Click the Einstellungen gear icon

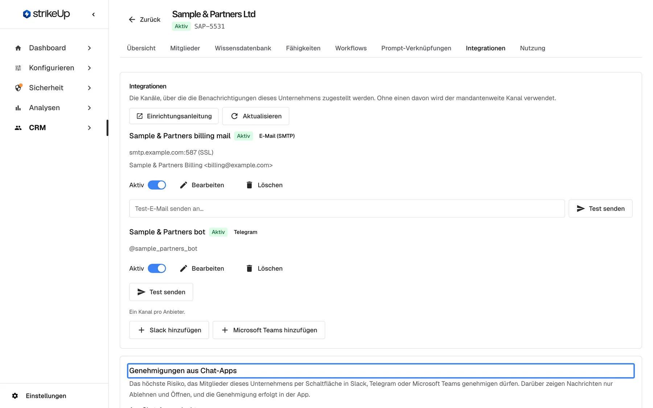pos(15,396)
